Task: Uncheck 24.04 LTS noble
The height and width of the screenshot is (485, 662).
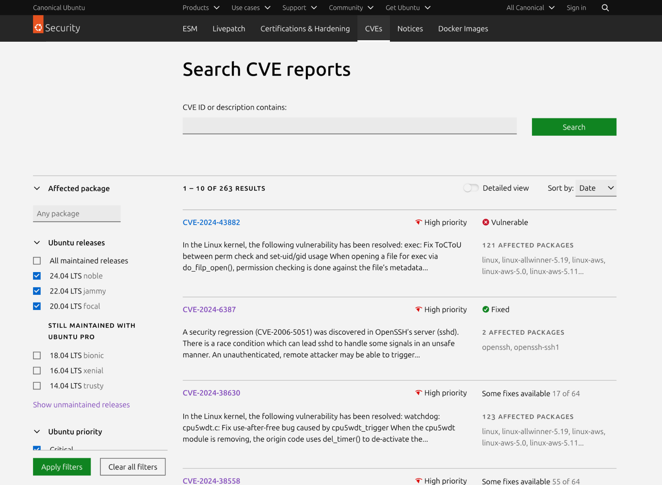Action: pos(37,276)
